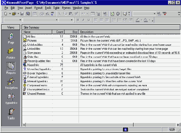This screenshot has height=133, width=181.
Task: Sort by the Count column header
Action: click(58, 32)
